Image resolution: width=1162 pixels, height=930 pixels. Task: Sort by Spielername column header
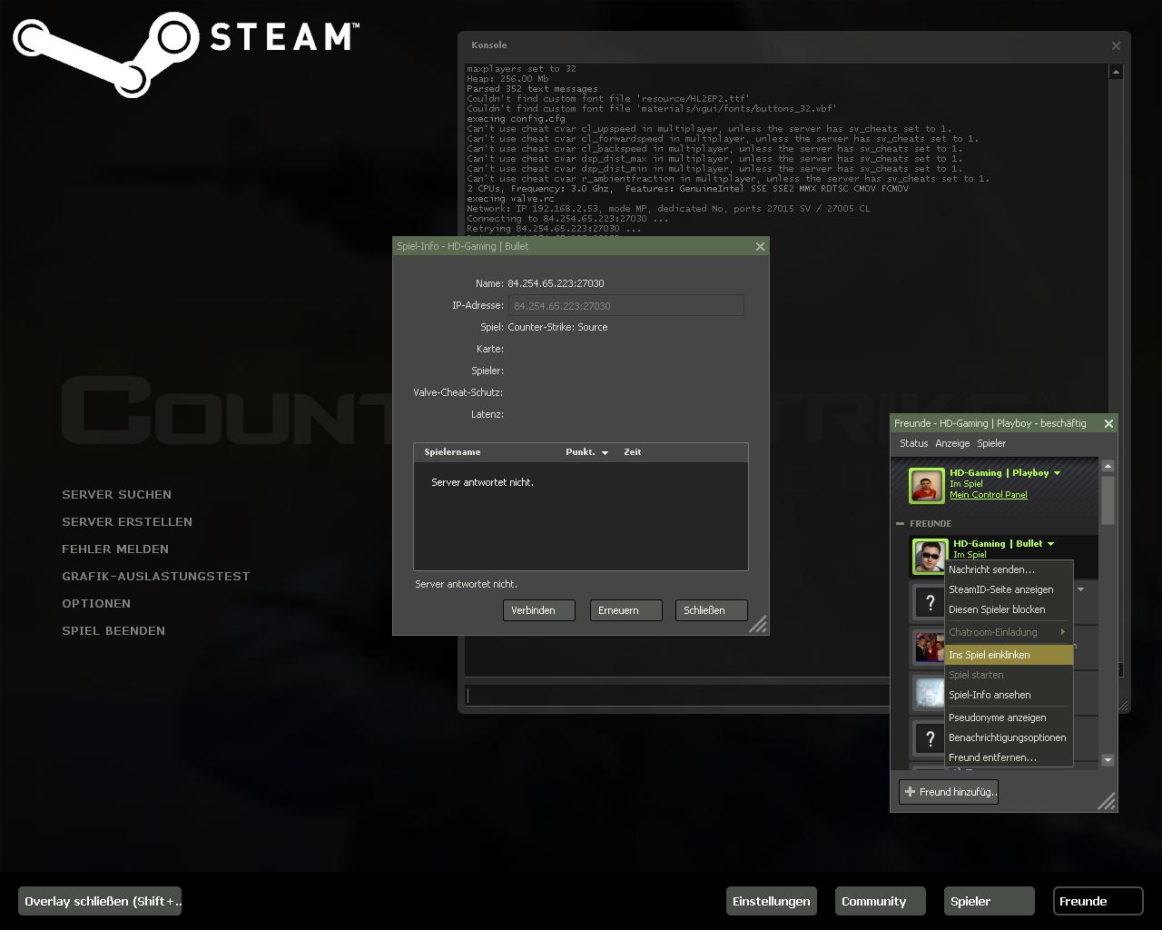pos(452,452)
